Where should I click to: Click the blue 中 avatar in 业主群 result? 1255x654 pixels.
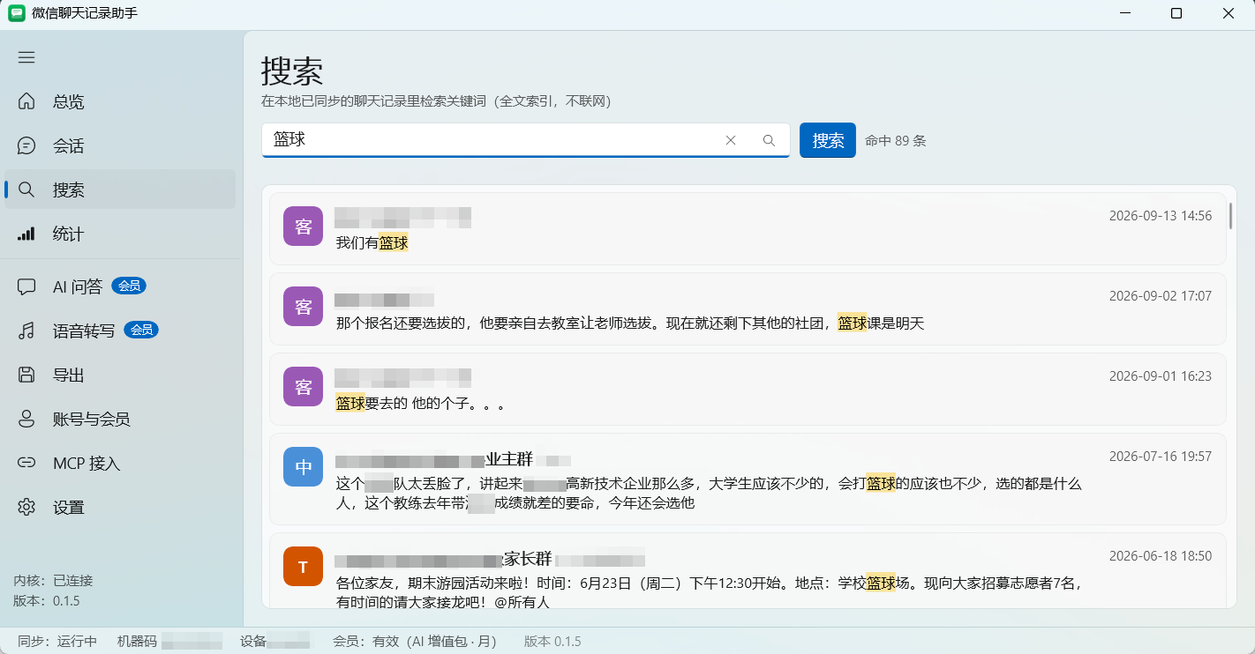pyautogui.click(x=303, y=467)
